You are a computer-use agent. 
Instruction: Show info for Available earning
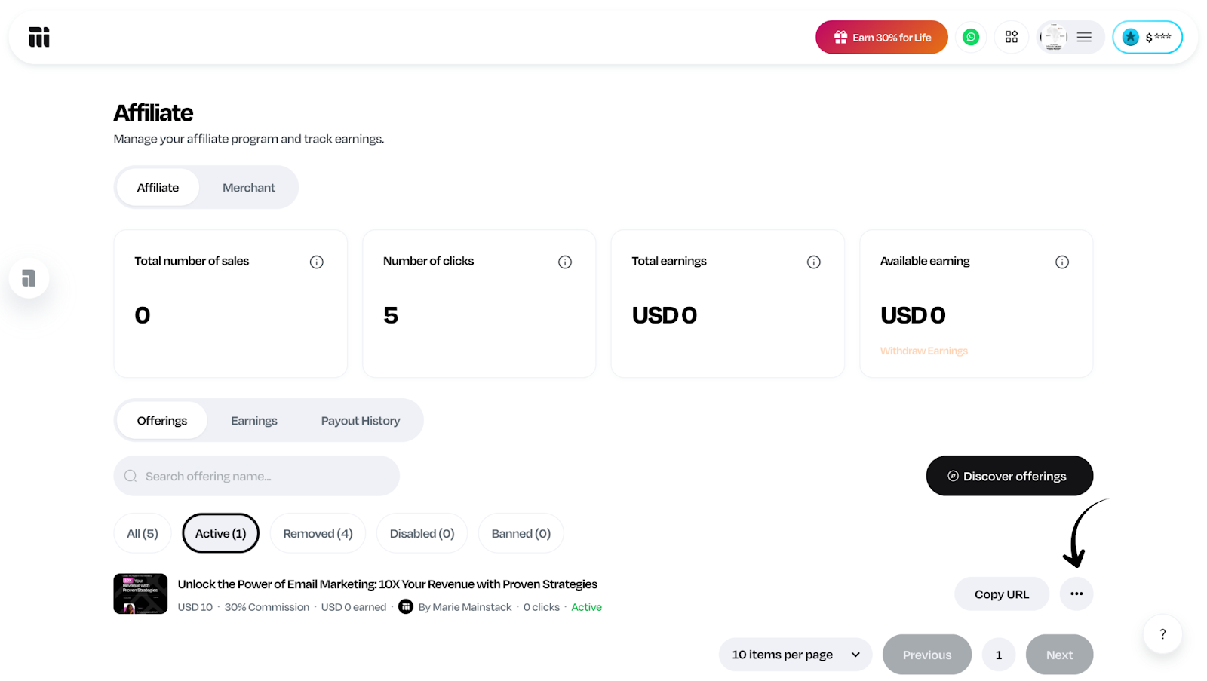[1062, 262]
